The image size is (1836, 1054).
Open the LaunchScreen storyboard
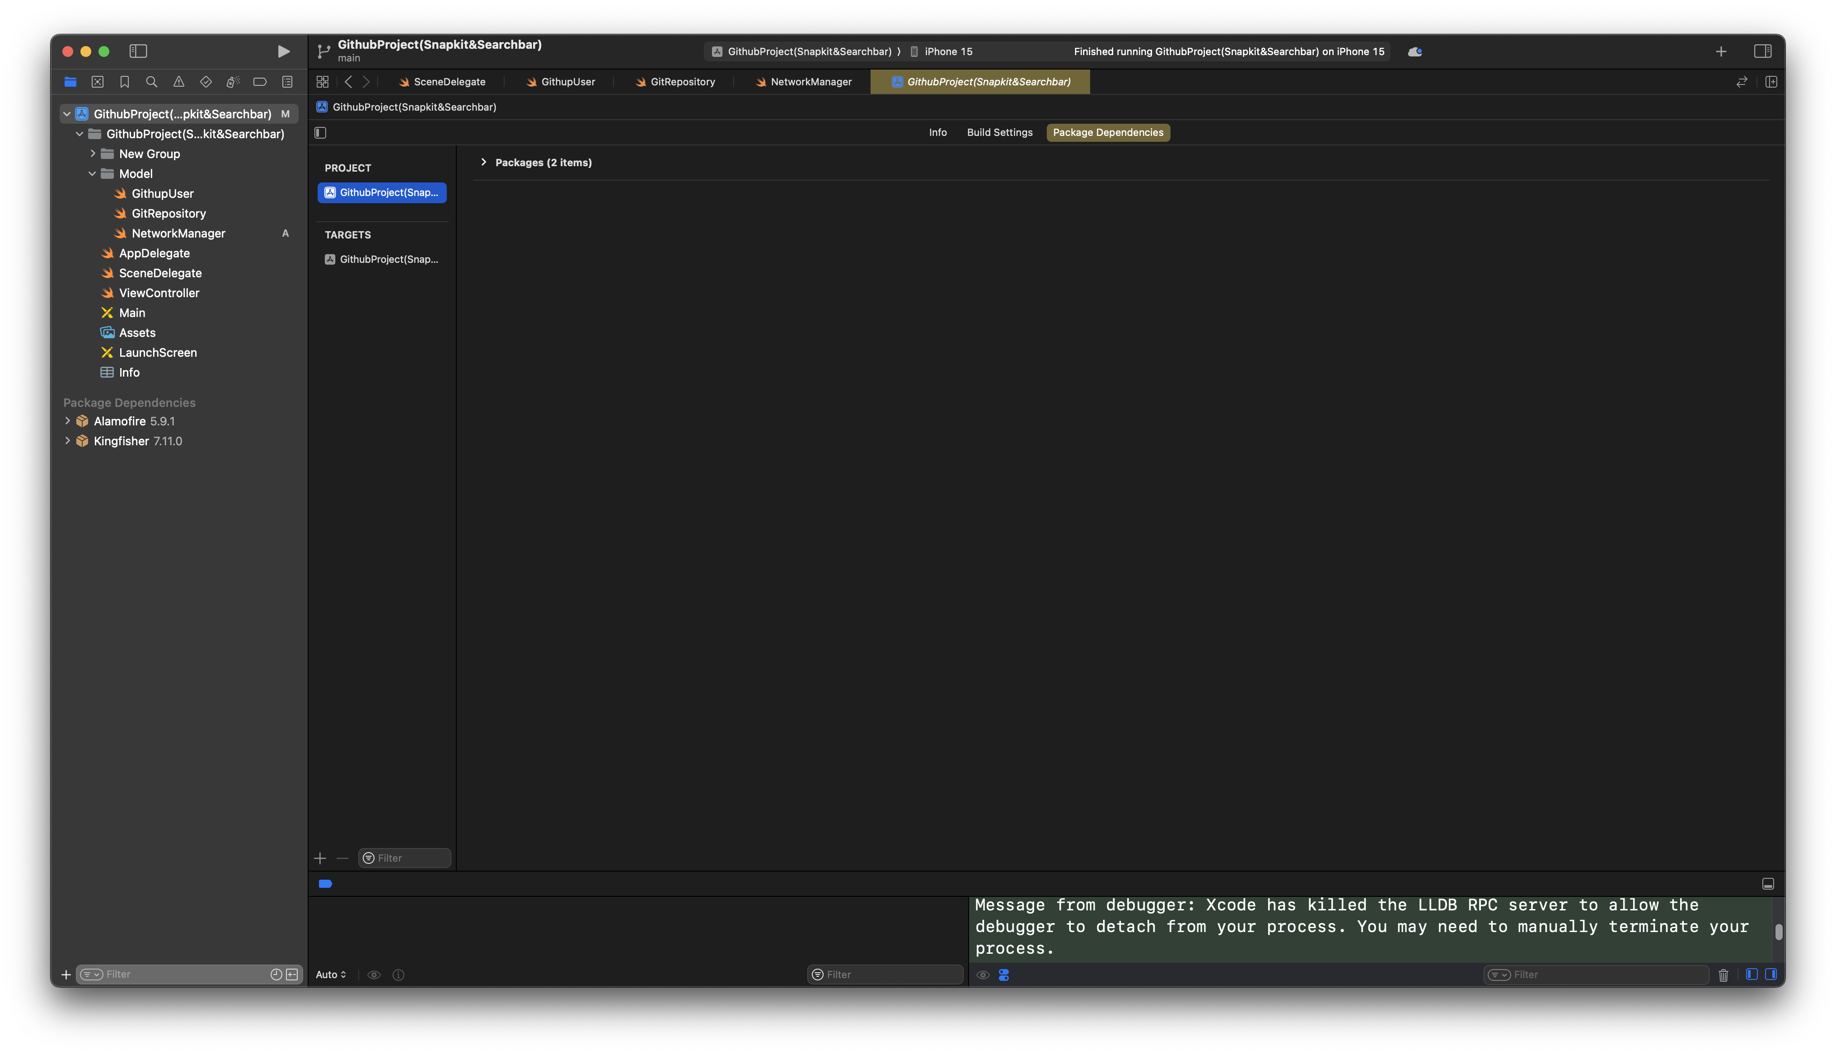pyautogui.click(x=158, y=353)
